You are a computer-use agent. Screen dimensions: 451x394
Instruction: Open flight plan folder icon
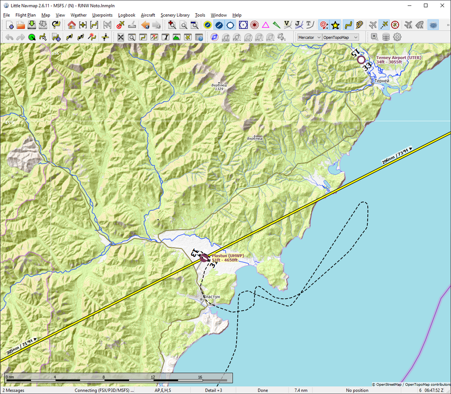pyautogui.click(x=21, y=25)
